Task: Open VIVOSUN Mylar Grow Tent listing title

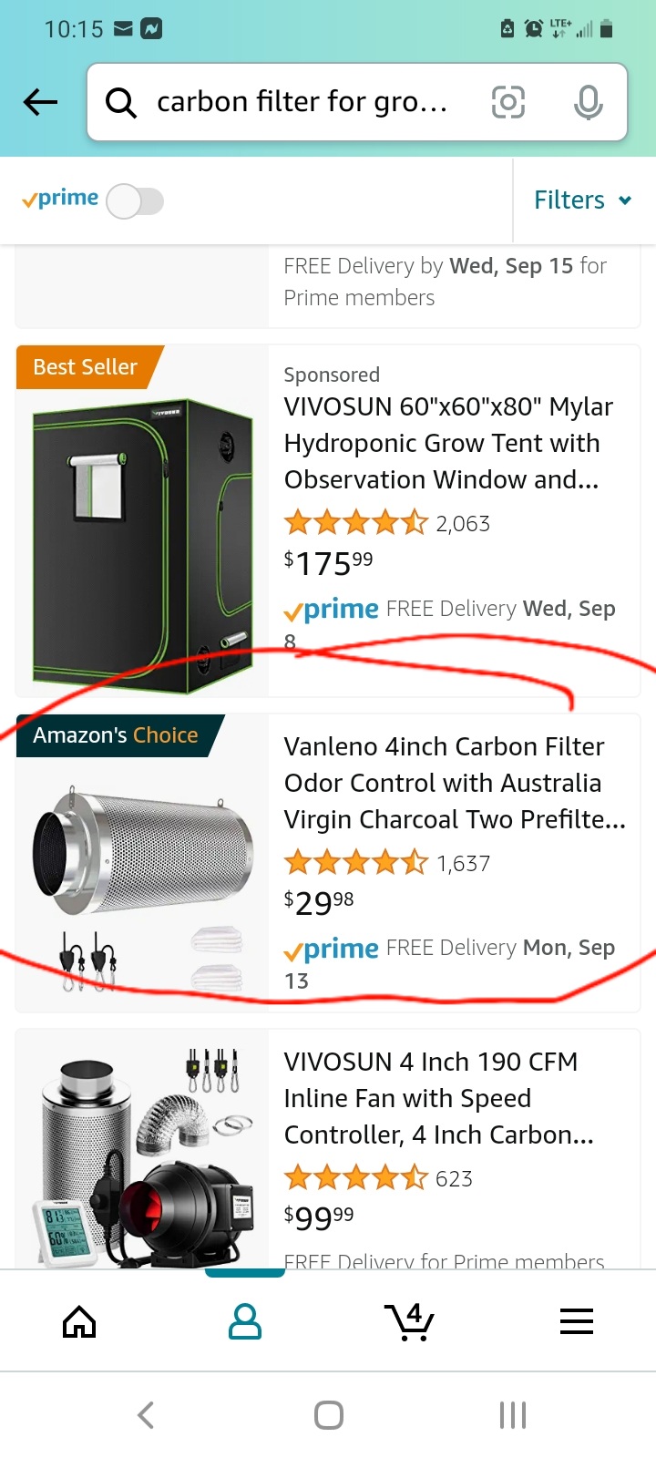Action: [448, 443]
